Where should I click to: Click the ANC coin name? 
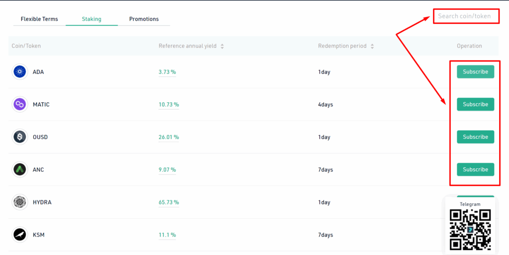[38, 170]
